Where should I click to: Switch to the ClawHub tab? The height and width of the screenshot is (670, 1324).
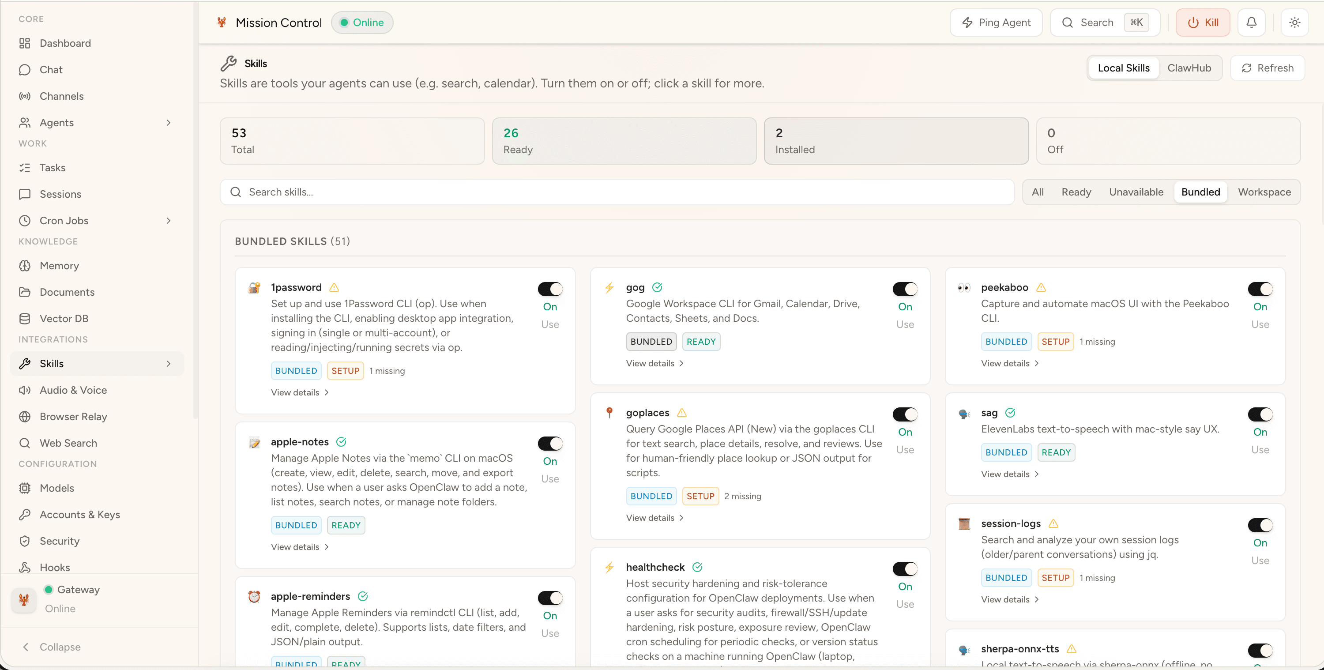[1190, 68]
